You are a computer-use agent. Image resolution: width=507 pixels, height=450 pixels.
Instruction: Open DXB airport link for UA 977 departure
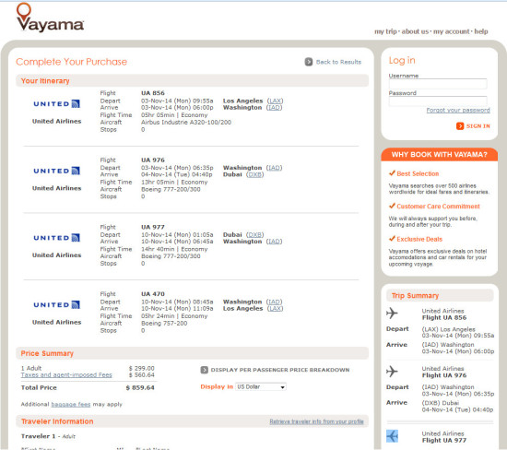[x=254, y=234]
